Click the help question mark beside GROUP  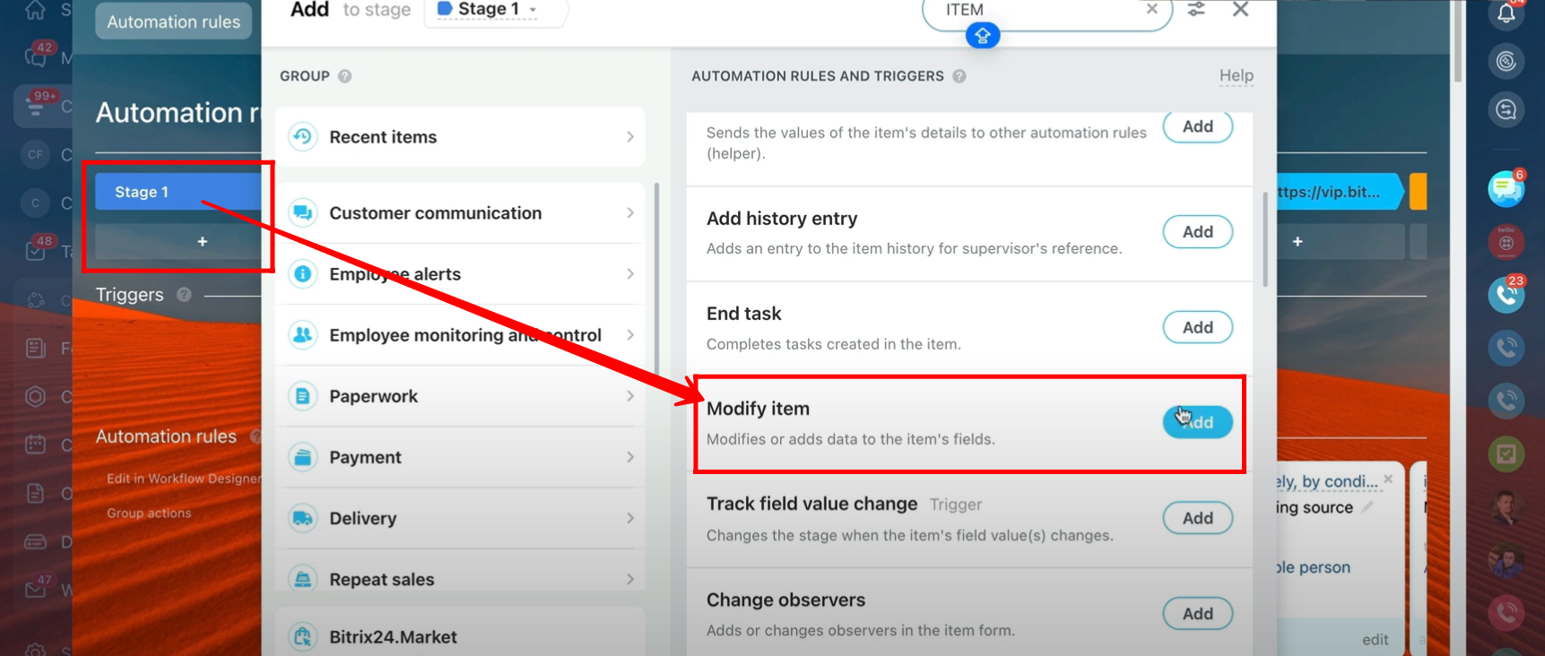click(x=345, y=76)
